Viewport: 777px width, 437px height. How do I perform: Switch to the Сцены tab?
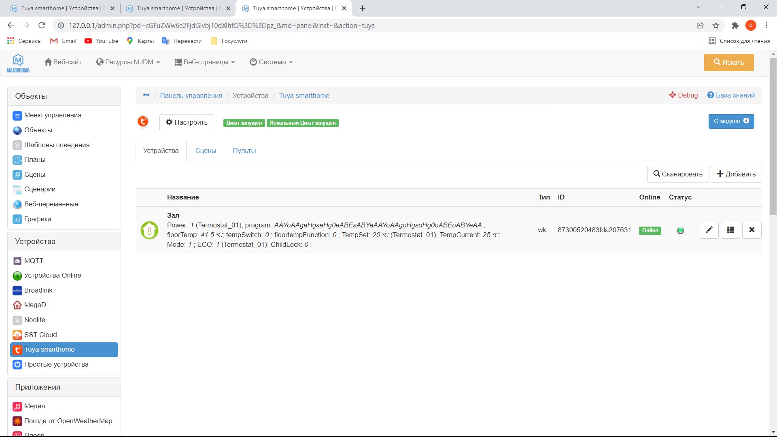tap(206, 151)
